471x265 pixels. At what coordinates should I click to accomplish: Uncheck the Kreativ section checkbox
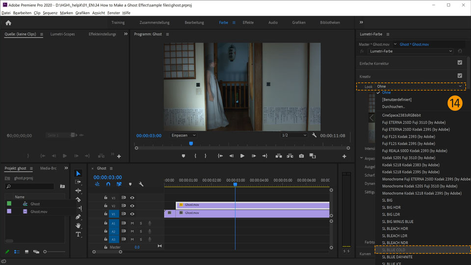coord(460,76)
